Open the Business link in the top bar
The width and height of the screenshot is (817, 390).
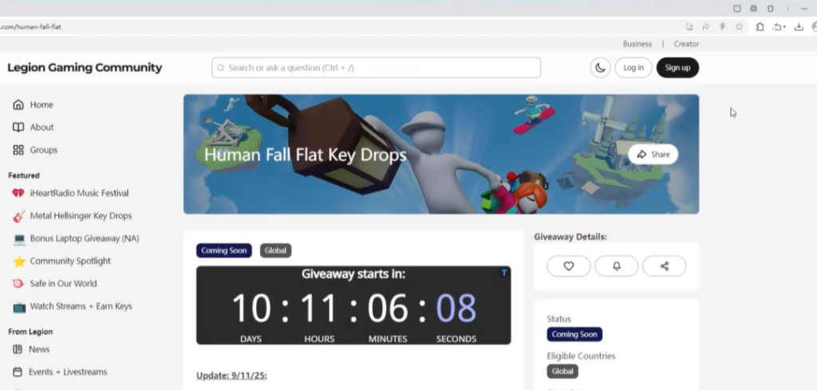(637, 44)
